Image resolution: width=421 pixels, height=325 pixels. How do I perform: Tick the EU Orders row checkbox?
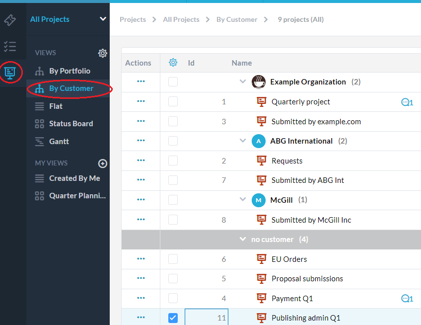tap(173, 259)
